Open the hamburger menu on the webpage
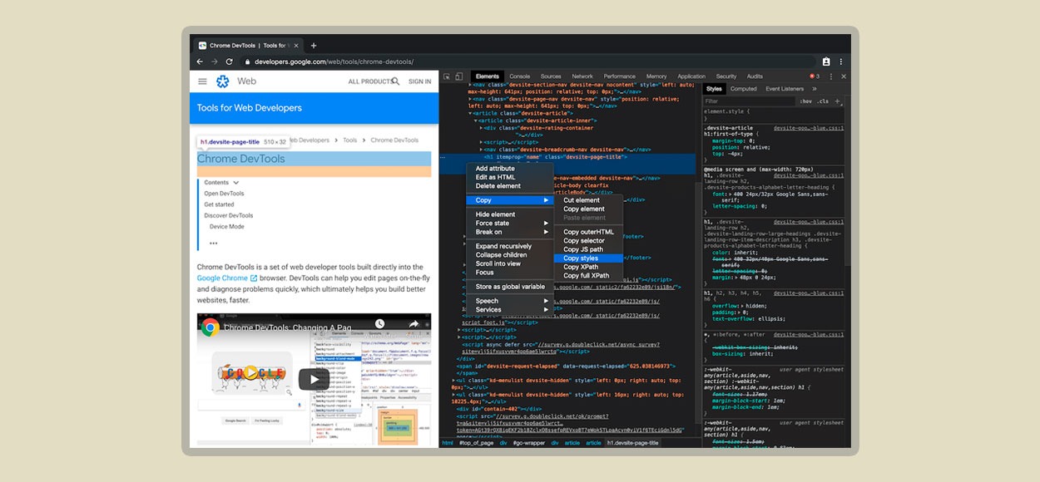 [202, 81]
